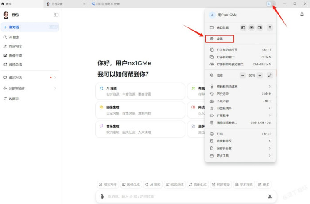Screen dimensions: 310x204
Task: Choose 清除浏览数据... menu entry
Action: click(x=240, y=123)
